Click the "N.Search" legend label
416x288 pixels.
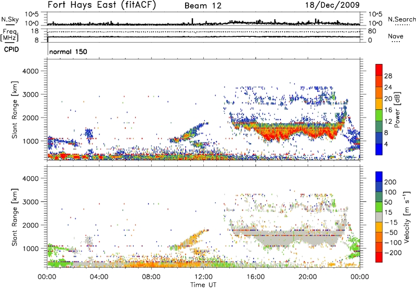(402, 19)
